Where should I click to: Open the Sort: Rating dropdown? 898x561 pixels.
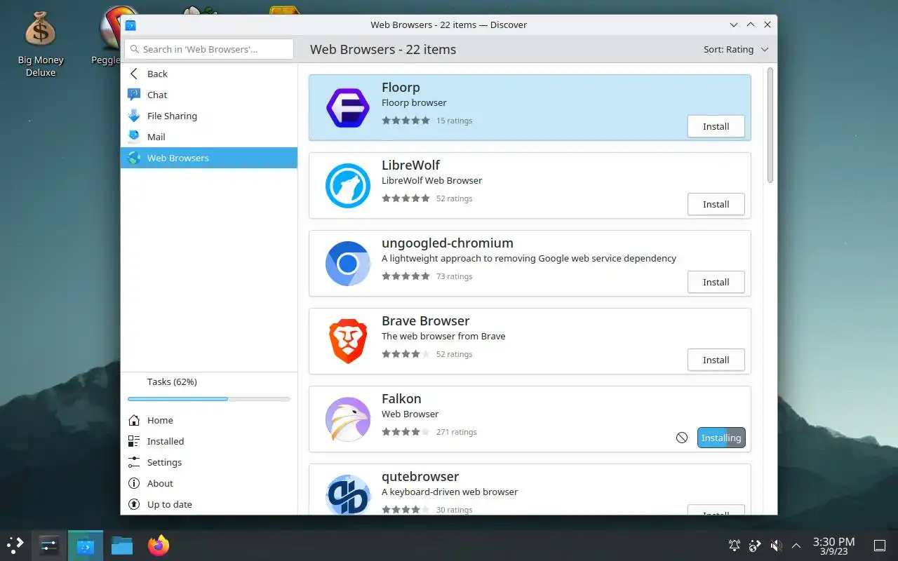point(736,49)
